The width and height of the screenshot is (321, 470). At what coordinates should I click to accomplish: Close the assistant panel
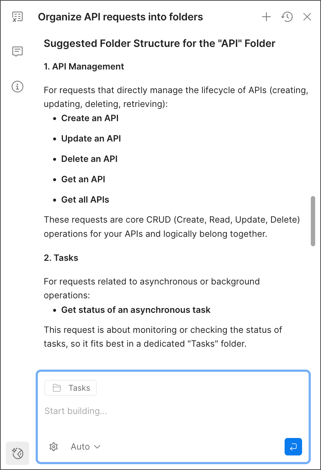[307, 17]
